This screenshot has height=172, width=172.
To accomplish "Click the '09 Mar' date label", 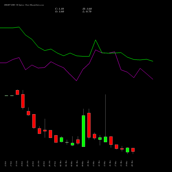I will click(83, 163).
